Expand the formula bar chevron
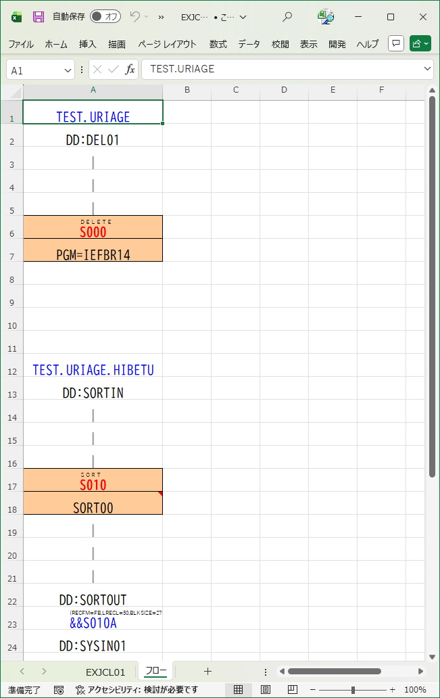 [427, 69]
